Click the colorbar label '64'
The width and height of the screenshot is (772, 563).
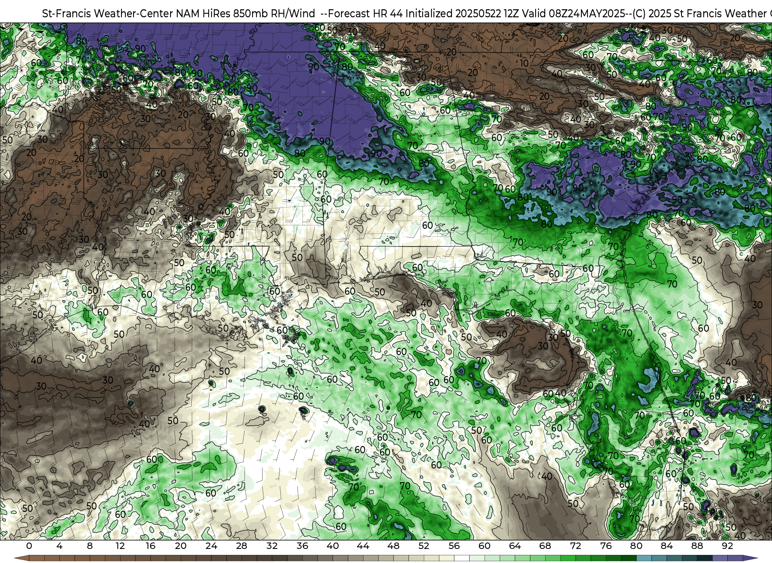point(515,546)
